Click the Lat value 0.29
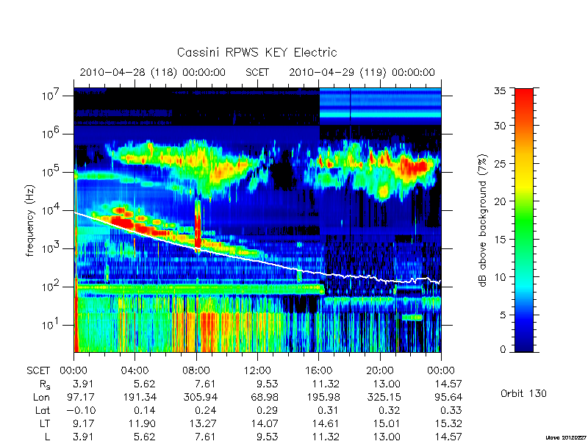This screenshot has width=588, height=441. (267, 410)
